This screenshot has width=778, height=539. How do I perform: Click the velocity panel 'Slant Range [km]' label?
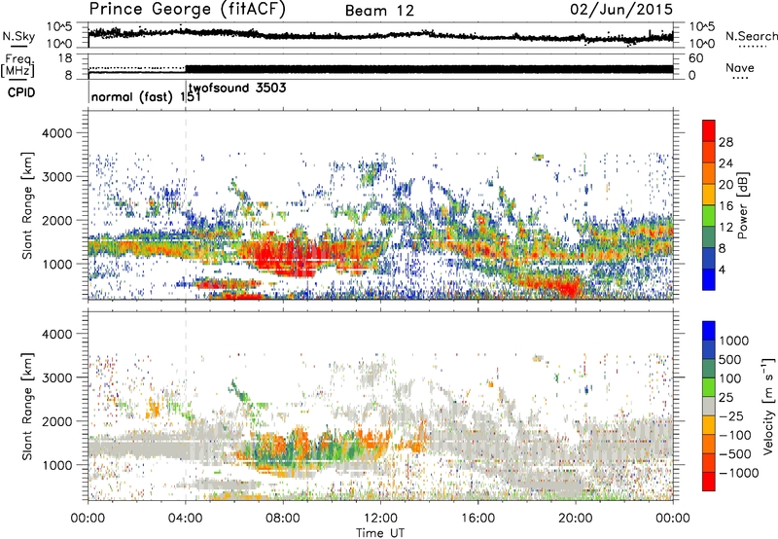[x=27, y=406]
